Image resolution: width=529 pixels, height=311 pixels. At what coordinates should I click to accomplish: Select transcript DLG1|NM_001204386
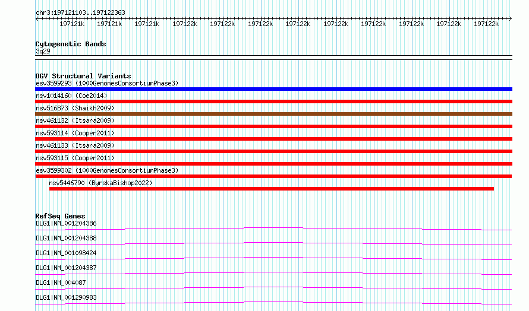(66, 223)
